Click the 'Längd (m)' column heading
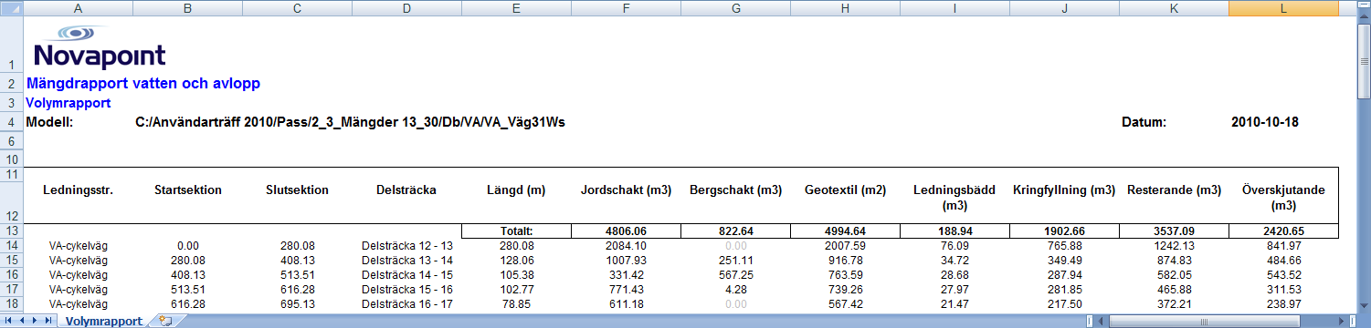Screen dimensions: 1371x328 coord(516,190)
